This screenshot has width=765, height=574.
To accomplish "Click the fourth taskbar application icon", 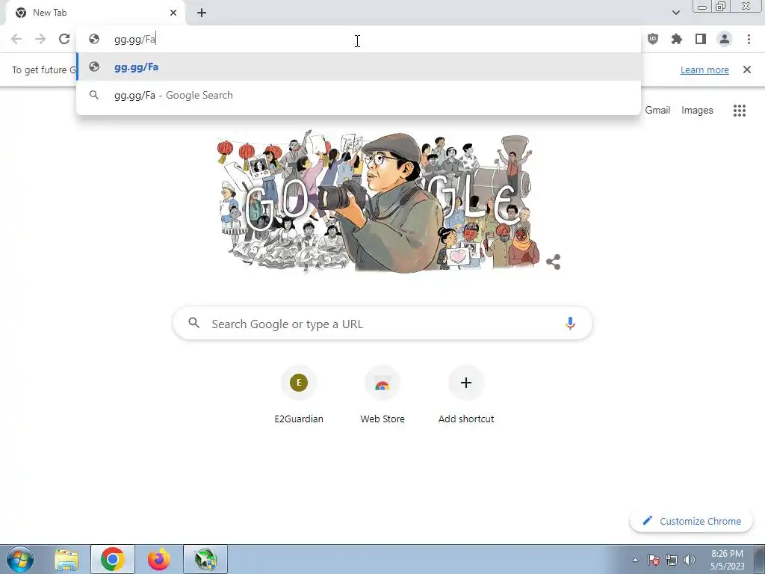I will 205,559.
